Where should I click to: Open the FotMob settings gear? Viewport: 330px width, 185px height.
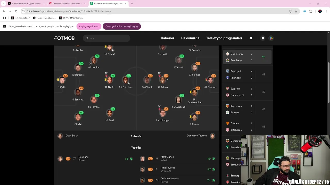251,38
